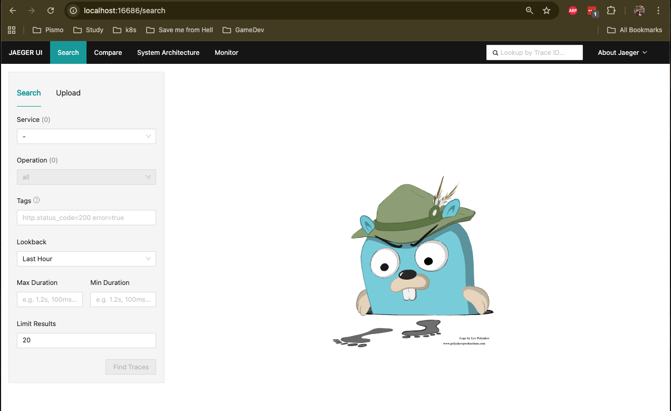Image resolution: width=671 pixels, height=411 pixels.
Task: Open the System Architecture page
Action: (x=168, y=53)
